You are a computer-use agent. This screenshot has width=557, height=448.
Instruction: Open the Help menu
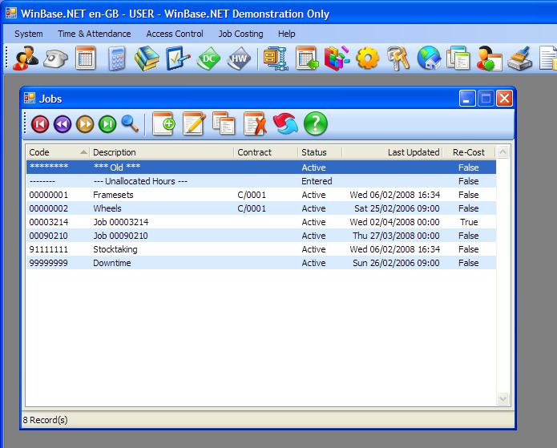287,34
